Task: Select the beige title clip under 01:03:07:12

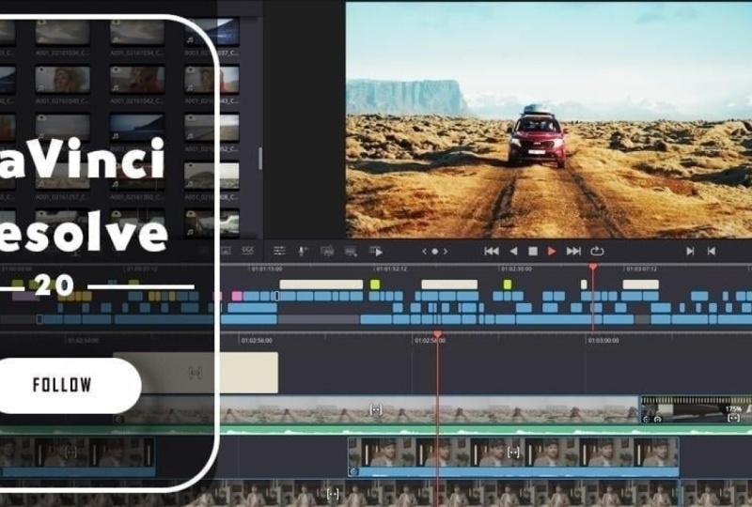Action: tap(641, 284)
